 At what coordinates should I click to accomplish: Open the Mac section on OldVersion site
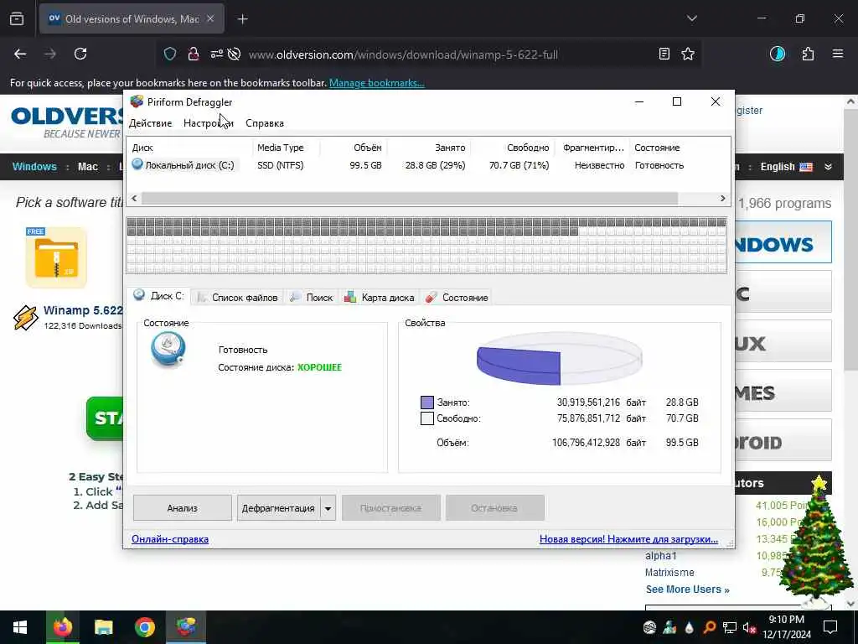click(x=87, y=167)
